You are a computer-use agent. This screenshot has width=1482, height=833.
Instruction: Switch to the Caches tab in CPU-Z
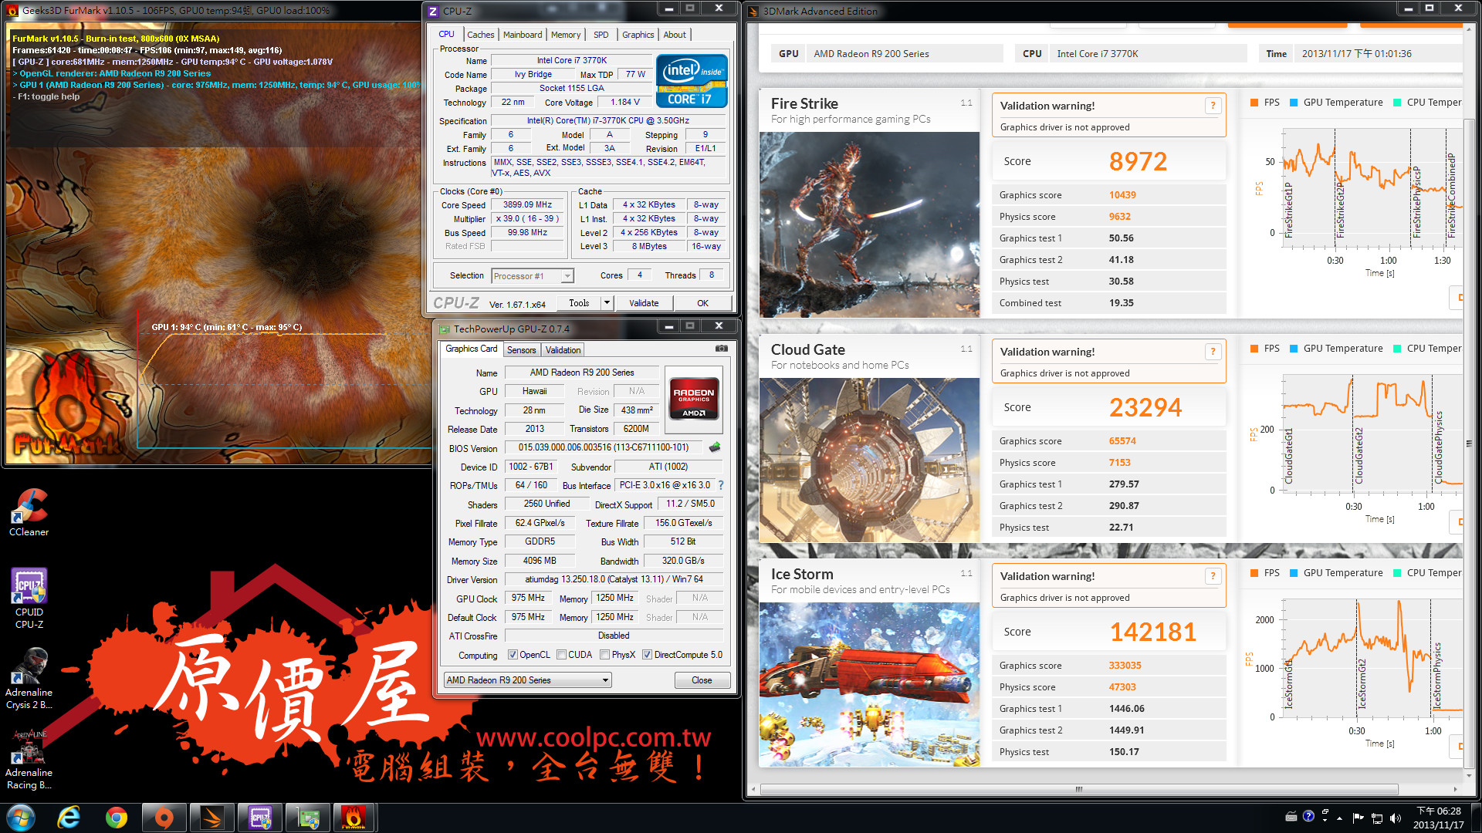[x=480, y=35]
